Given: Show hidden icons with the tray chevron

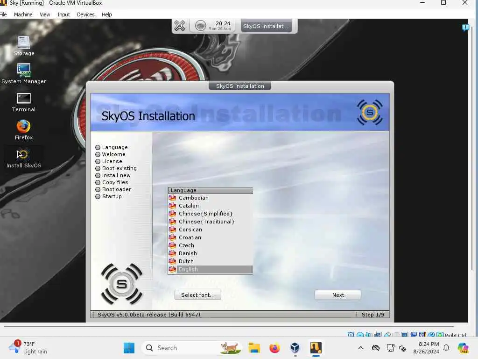Looking at the screenshot, I should [361, 348].
